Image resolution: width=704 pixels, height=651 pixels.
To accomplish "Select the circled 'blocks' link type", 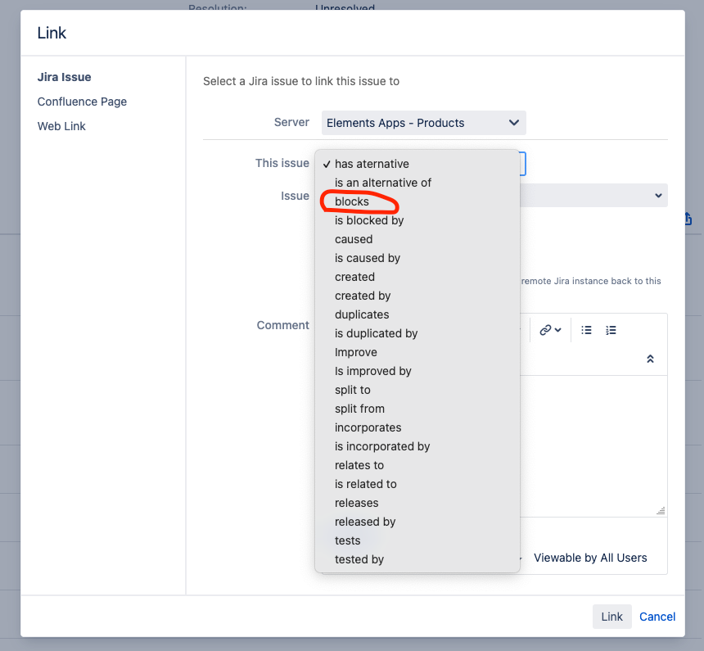I will [x=351, y=201].
